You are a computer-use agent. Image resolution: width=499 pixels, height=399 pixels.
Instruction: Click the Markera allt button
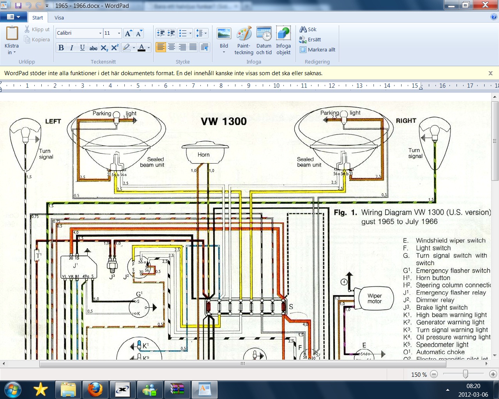tap(317, 49)
